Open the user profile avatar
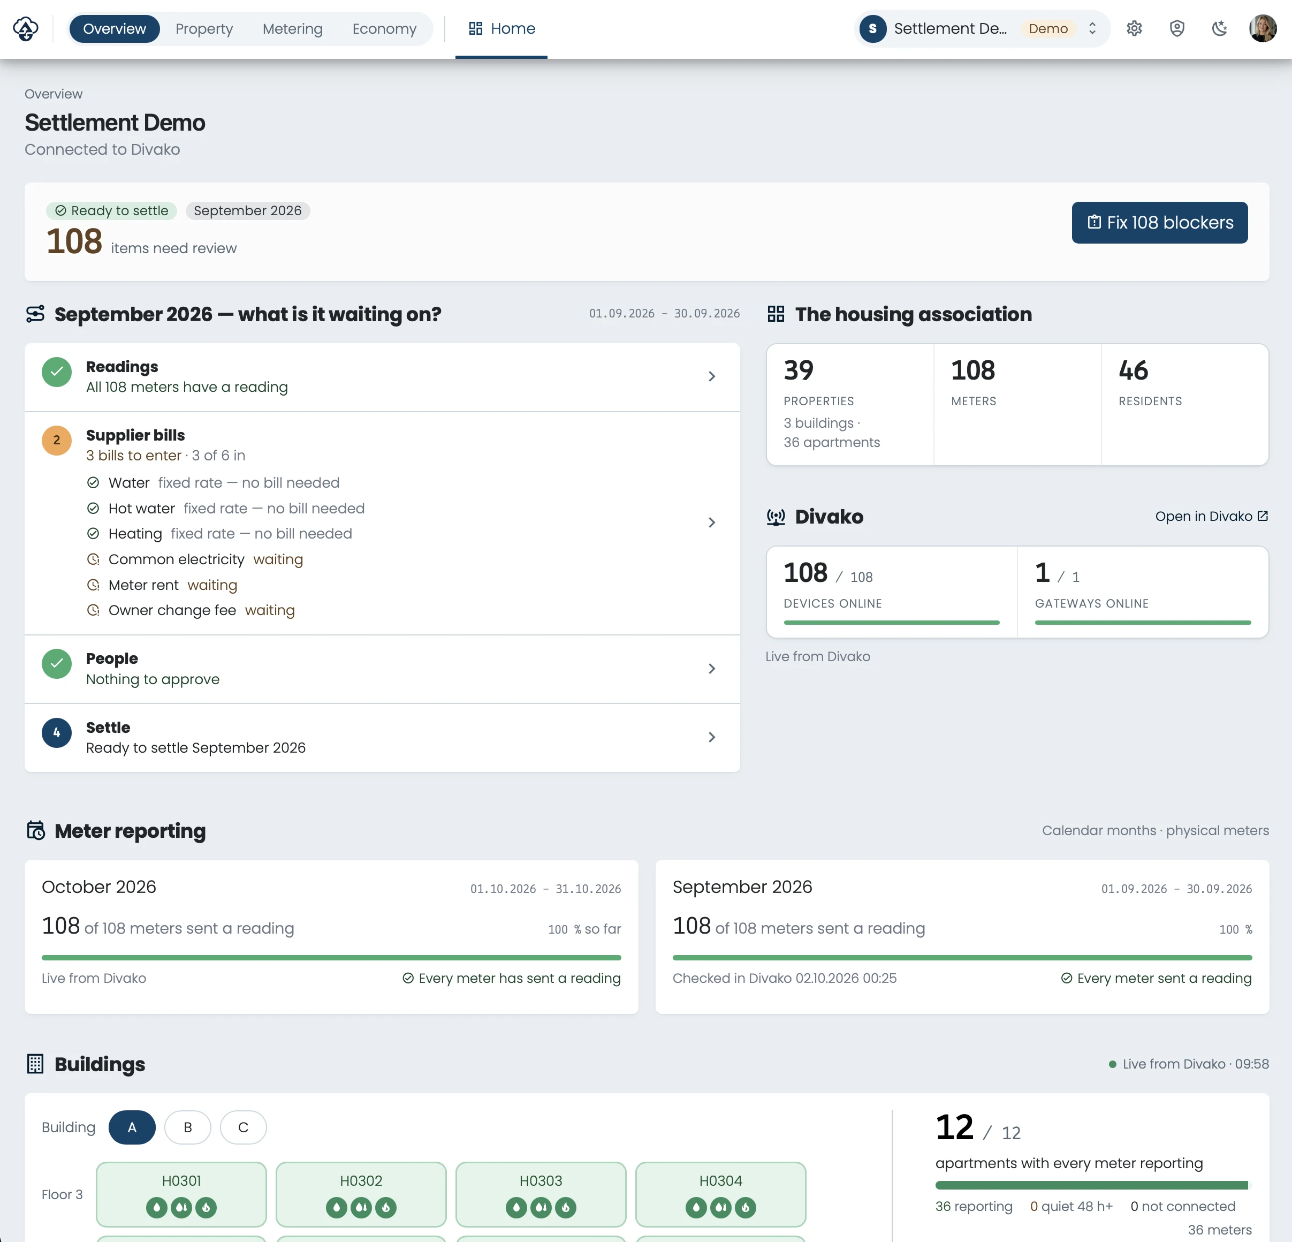This screenshot has height=1242, width=1292. coord(1263,28)
